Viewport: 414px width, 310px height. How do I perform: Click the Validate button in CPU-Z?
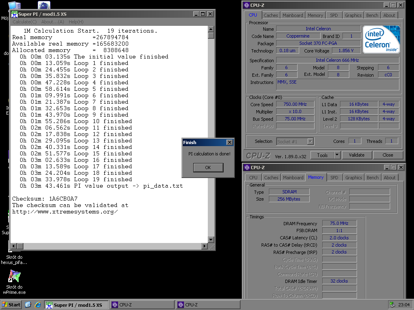[357, 155]
